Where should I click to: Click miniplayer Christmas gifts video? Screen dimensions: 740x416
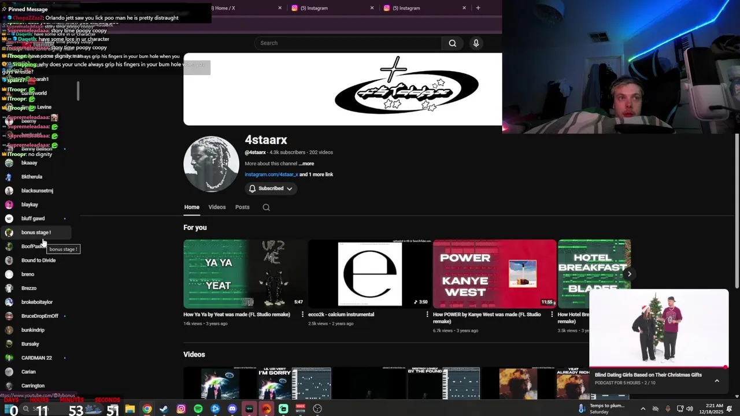coord(658,328)
